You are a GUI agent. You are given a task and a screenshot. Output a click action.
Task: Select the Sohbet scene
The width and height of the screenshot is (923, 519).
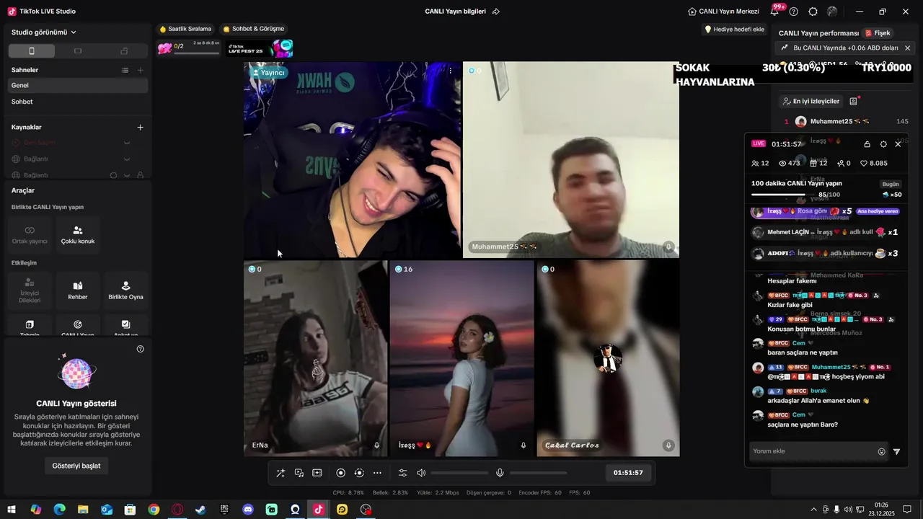click(78, 102)
